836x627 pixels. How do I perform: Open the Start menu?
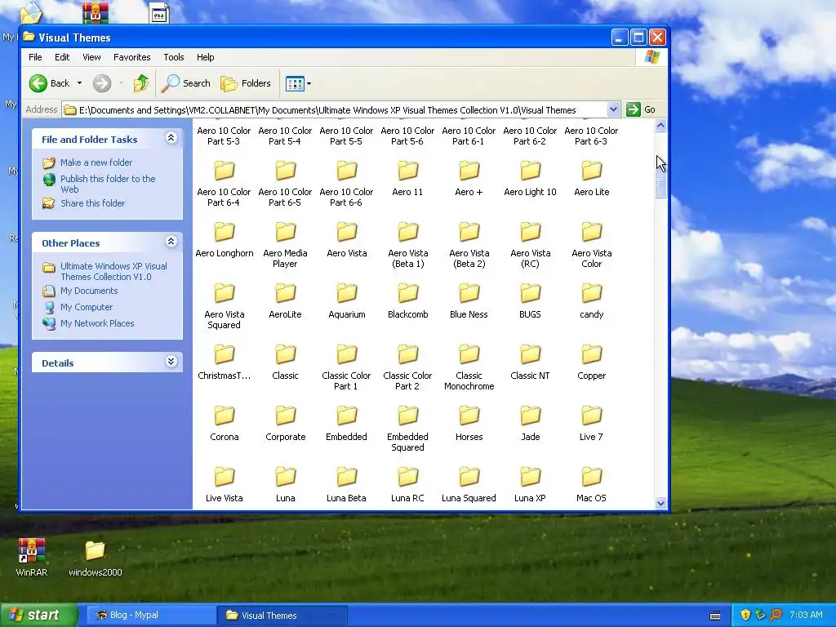[38, 616]
